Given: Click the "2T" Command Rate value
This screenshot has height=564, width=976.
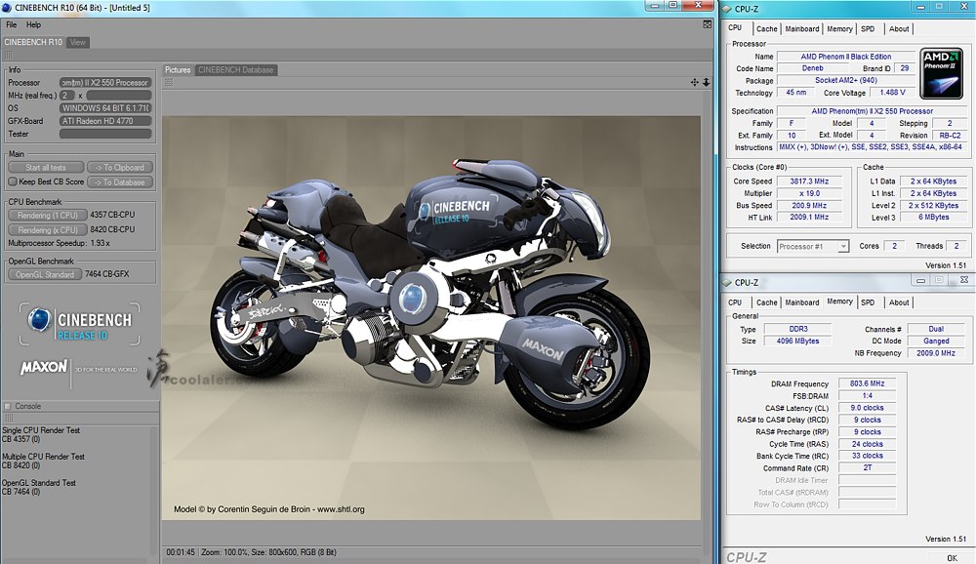Looking at the screenshot, I should 867,468.
